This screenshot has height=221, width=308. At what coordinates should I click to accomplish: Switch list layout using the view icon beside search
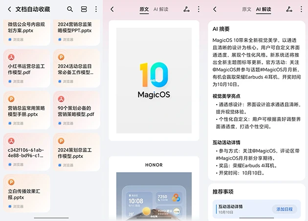tap(84, 9)
